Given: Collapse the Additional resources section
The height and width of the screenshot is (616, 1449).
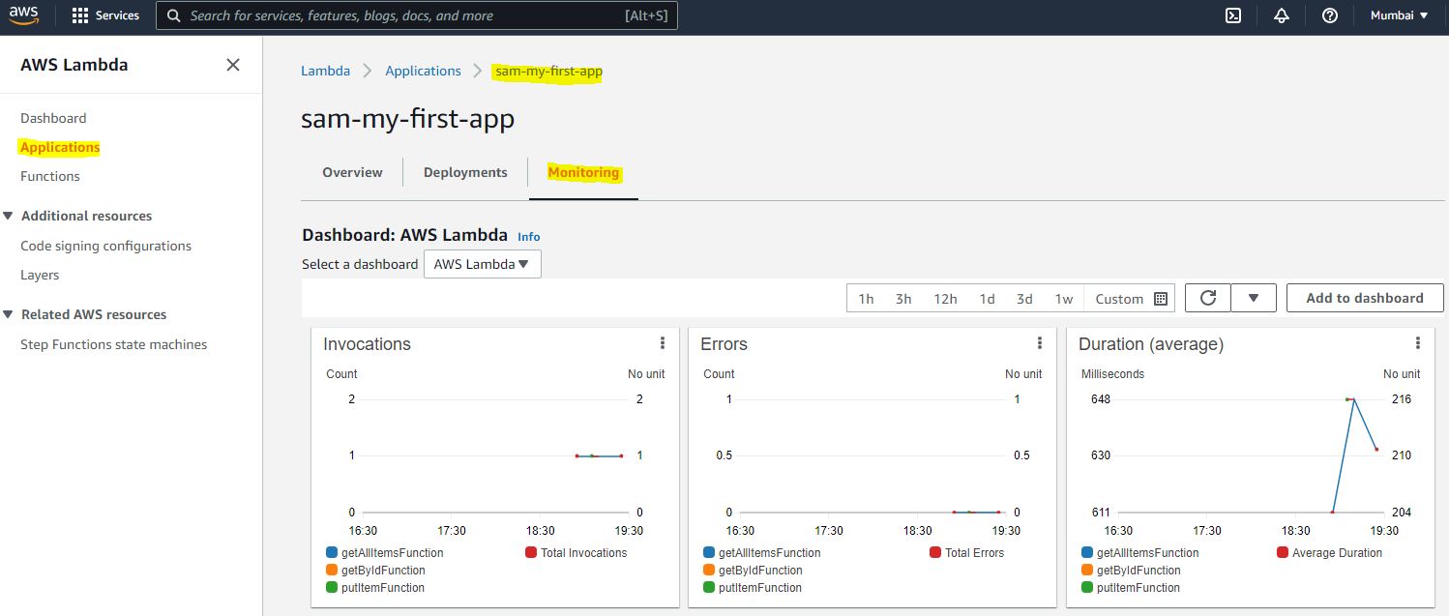Looking at the screenshot, I should (9, 216).
